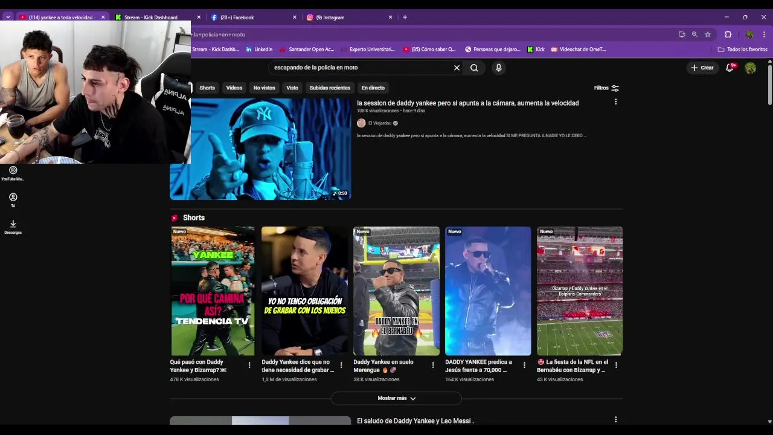Open the Tú sidebar section
This screenshot has width=773, height=435.
click(x=13, y=200)
